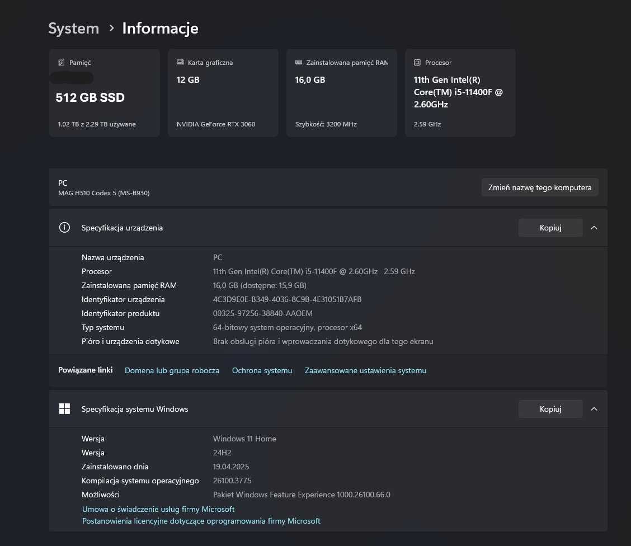Collapse the Specyfikacja urządzenia section chevron

(x=594, y=228)
